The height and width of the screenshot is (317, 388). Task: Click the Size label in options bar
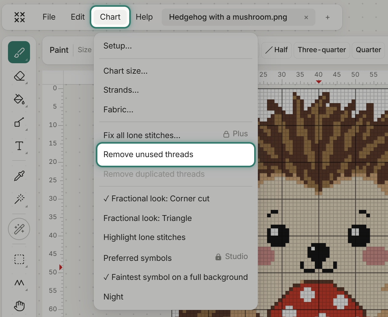(x=85, y=50)
